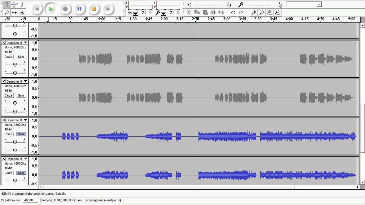Click the Cut scissors icon

[x=189, y=12]
